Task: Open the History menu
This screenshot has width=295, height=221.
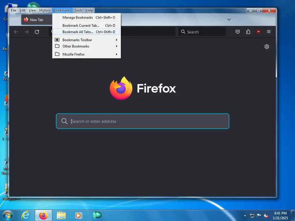Action: 45,10
